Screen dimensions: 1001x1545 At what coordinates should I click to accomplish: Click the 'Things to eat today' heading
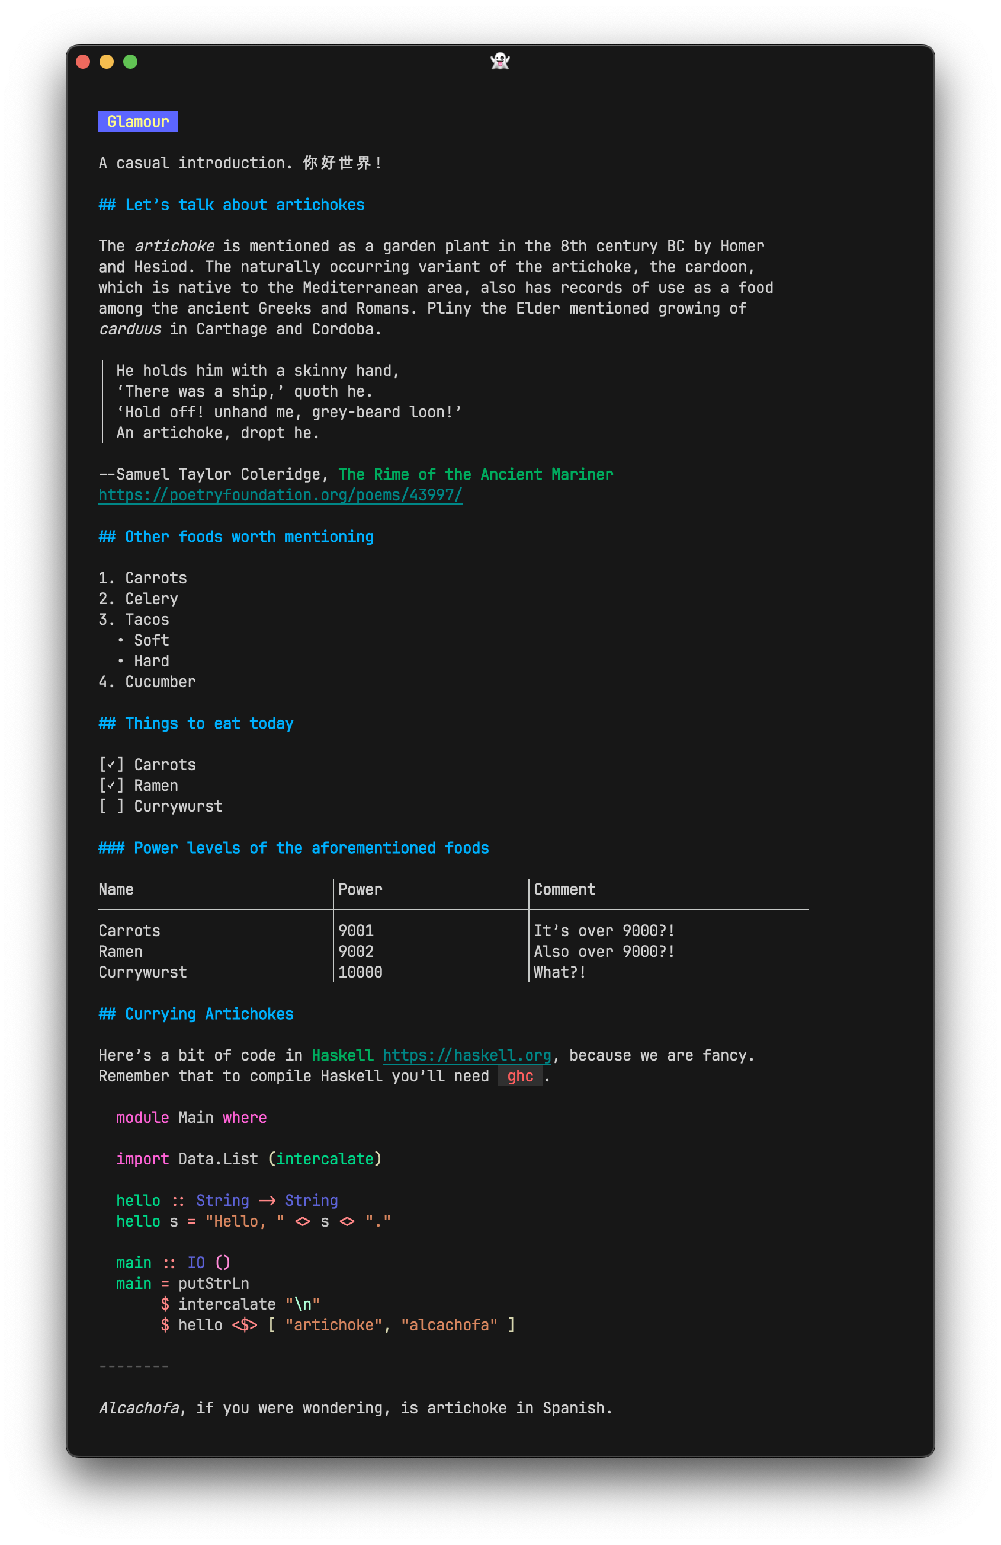click(196, 724)
